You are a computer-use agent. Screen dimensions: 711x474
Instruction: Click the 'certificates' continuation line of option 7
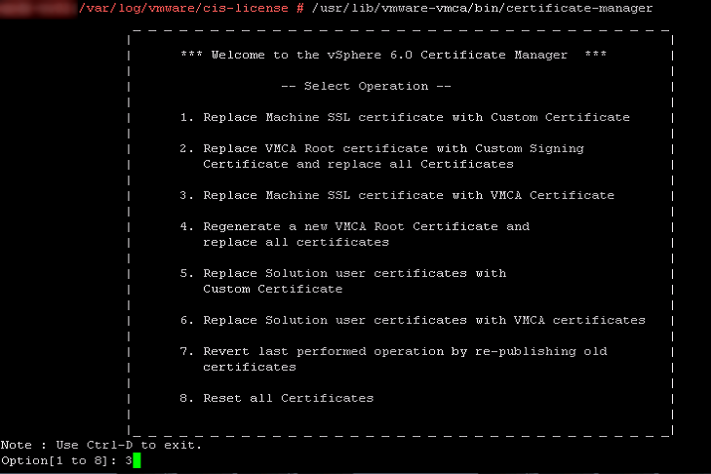(x=250, y=367)
